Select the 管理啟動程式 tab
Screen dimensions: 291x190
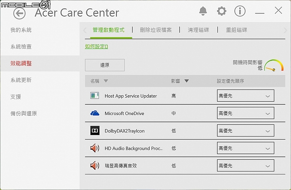(x=109, y=30)
